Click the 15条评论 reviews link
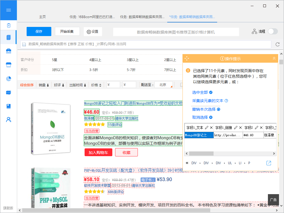This screenshot has width=284, height=213. 115,125
